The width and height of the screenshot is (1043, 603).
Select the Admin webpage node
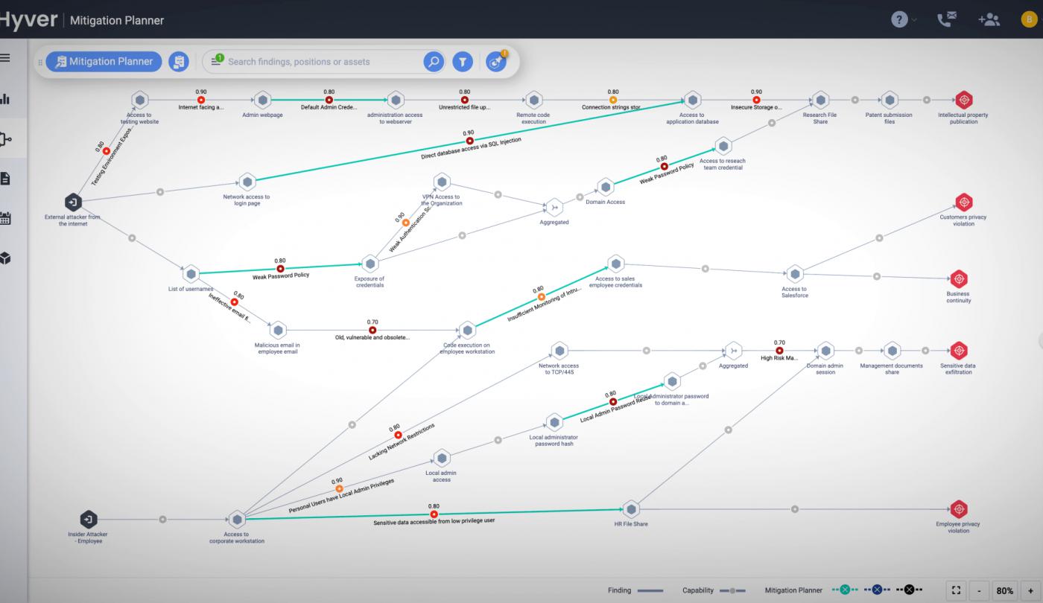tap(262, 100)
